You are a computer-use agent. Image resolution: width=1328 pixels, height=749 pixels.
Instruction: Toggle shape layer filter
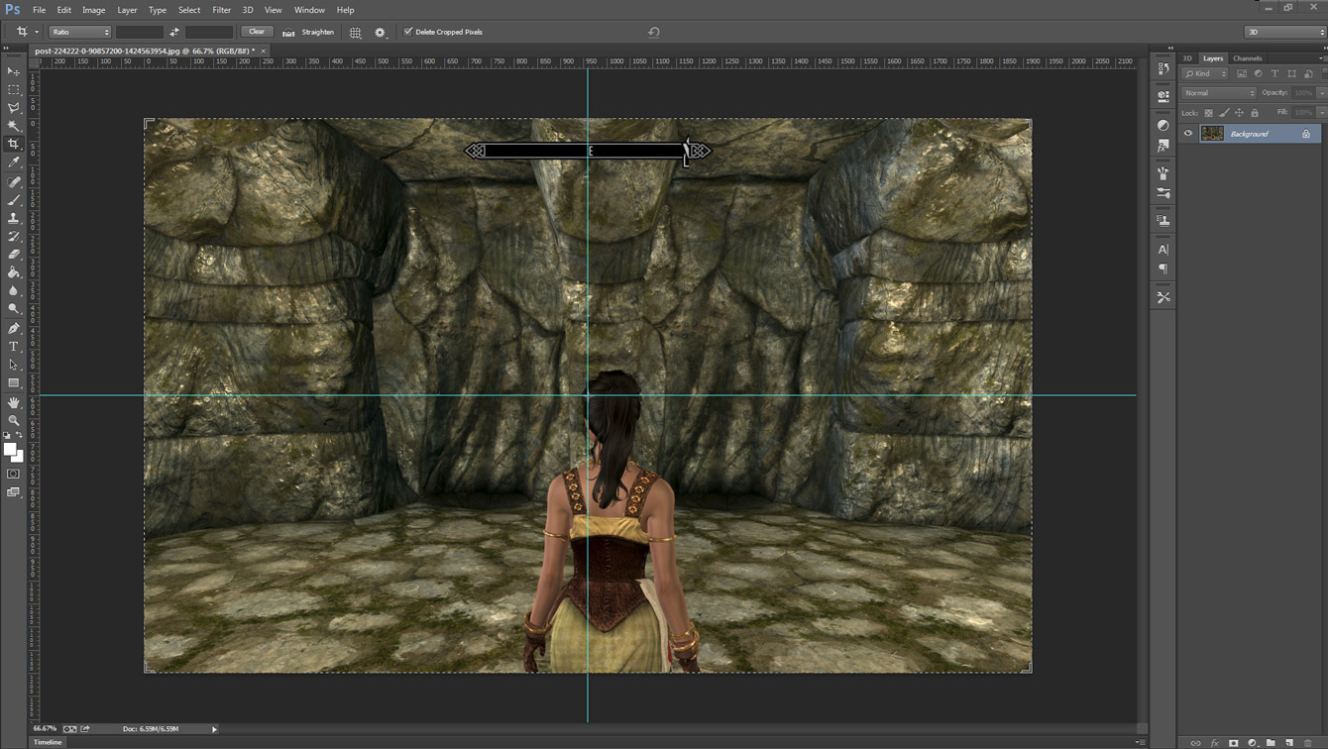[x=1292, y=73]
